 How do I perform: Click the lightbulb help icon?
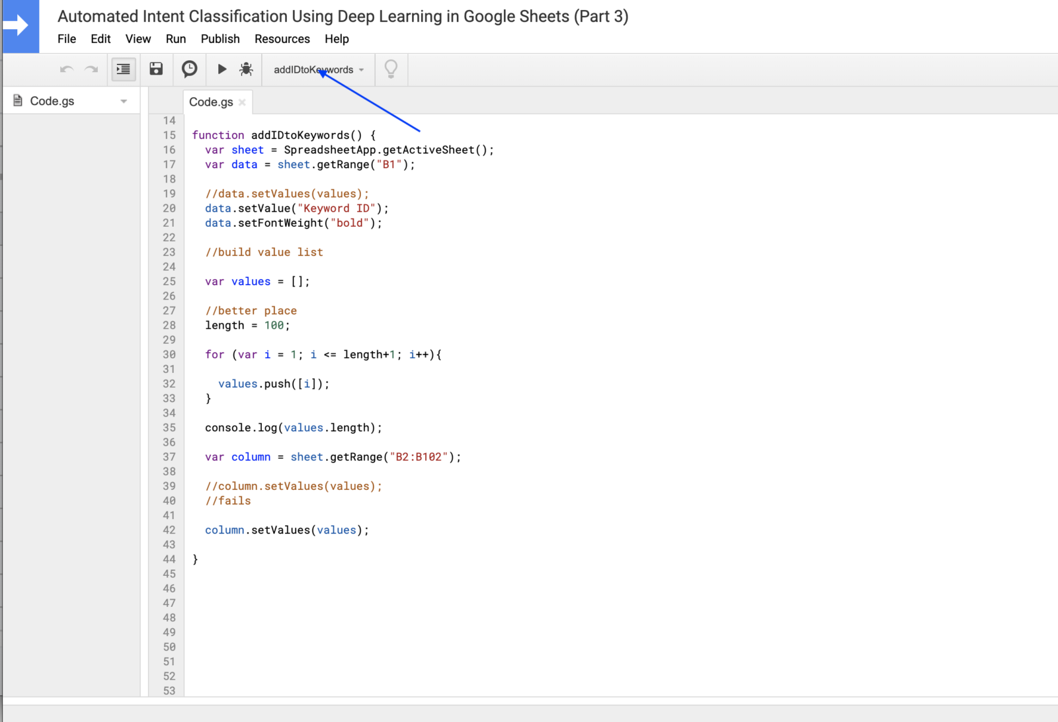click(391, 69)
